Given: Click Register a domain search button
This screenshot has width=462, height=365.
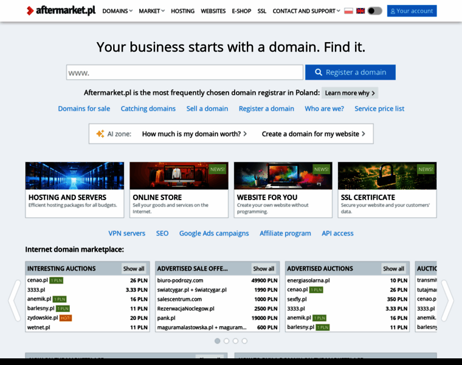Looking at the screenshot, I should pyautogui.click(x=350, y=72).
